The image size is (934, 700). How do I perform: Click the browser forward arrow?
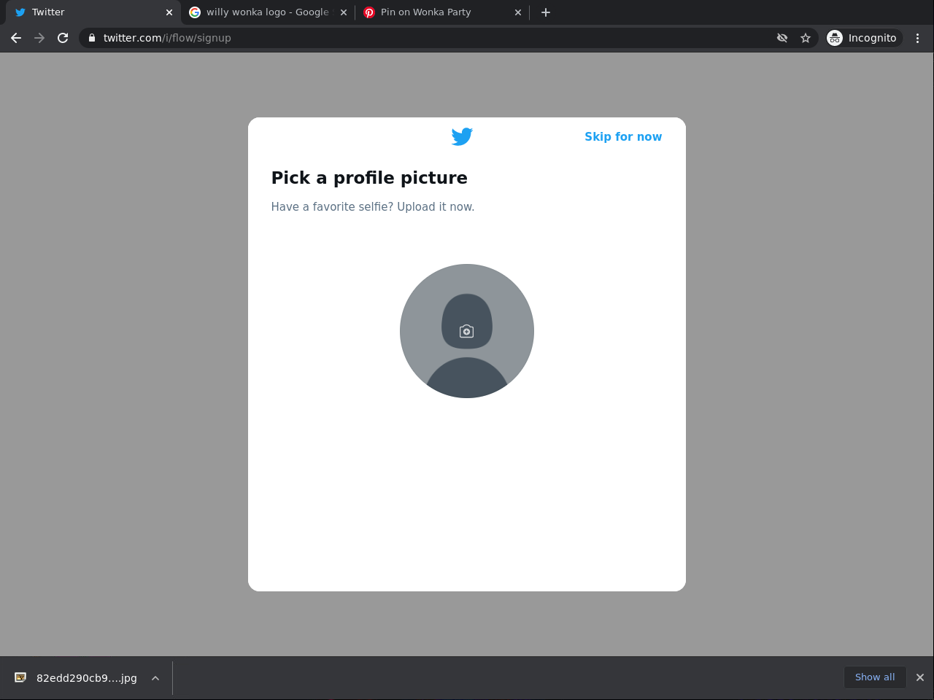[x=39, y=38]
